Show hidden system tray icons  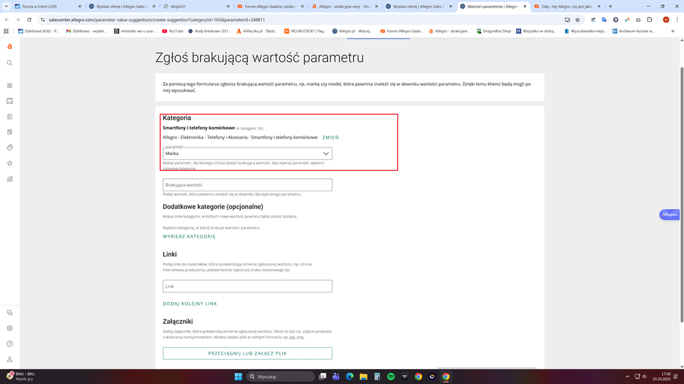coord(627,376)
